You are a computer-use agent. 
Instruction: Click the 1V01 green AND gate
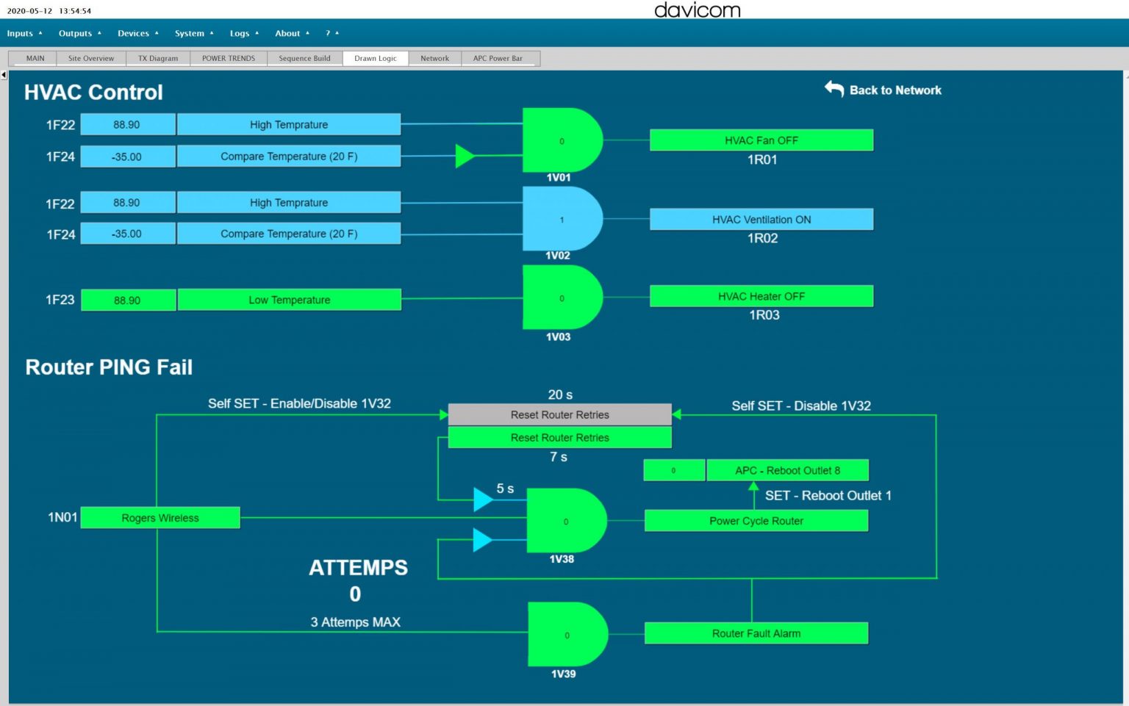click(562, 140)
